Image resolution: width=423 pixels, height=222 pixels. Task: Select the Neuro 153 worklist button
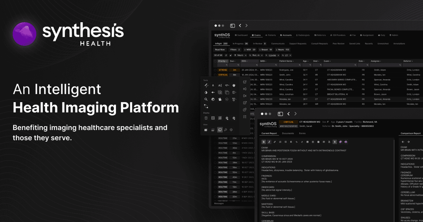click(282, 50)
